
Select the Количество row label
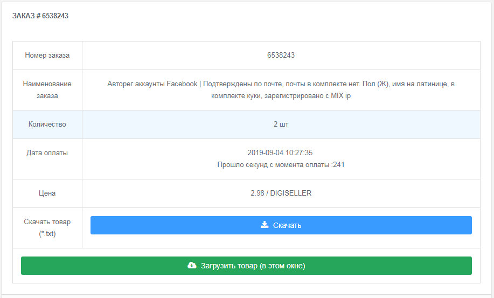(x=47, y=124)
